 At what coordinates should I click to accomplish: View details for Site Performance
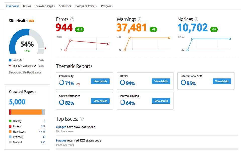coord(100,101)
